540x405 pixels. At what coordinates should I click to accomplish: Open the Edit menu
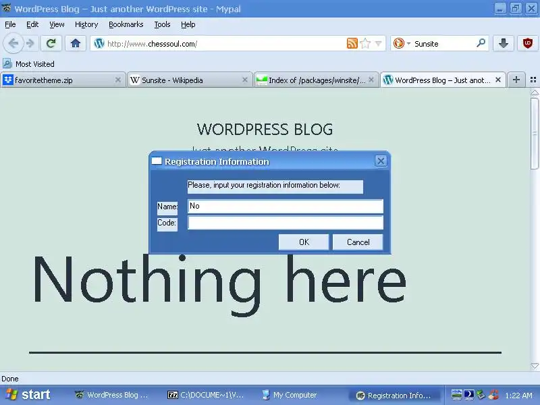(x=32, y=24)
